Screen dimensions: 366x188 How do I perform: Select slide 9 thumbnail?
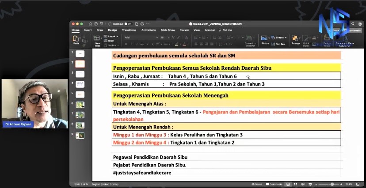click(x=80, y=135)
